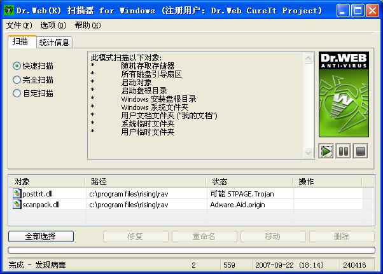Viewport: 383px width, 274px height.
Task: Sort results by the 操作 column header
Action: click(x=328, y=182)
